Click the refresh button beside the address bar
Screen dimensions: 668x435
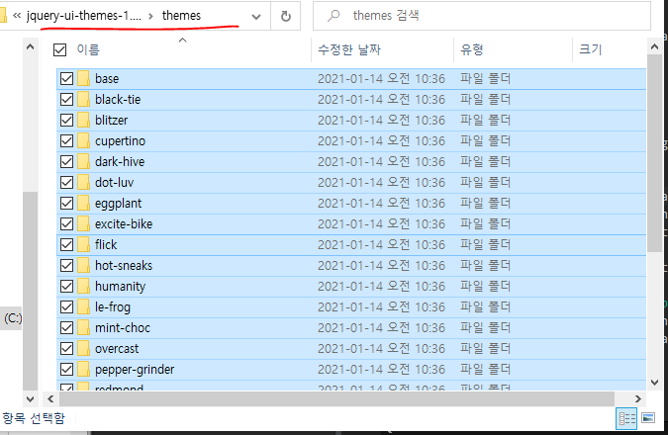coord(286,16)
